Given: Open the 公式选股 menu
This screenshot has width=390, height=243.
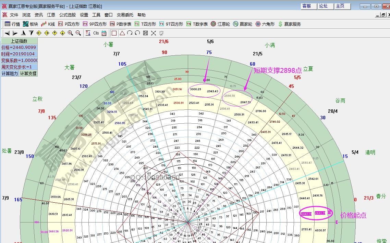Looking at the screenshot, I should pos(68,15).
